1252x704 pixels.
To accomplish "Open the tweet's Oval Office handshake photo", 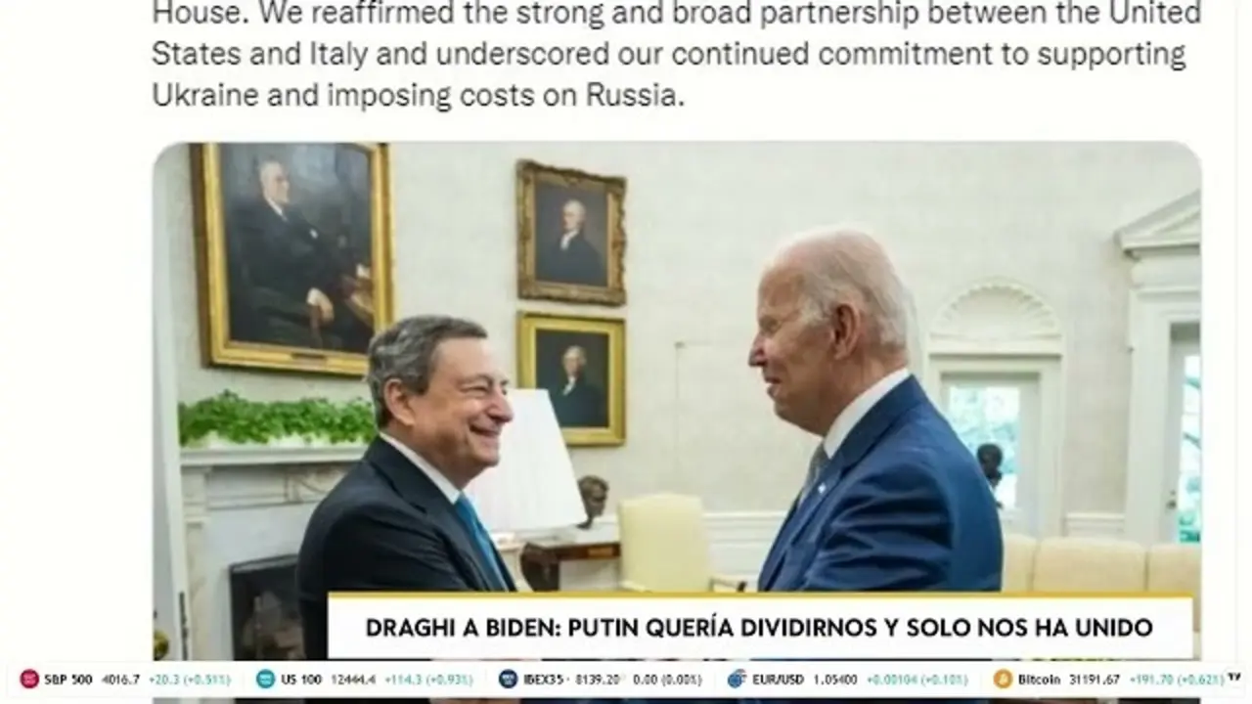I will click(677, 401).
